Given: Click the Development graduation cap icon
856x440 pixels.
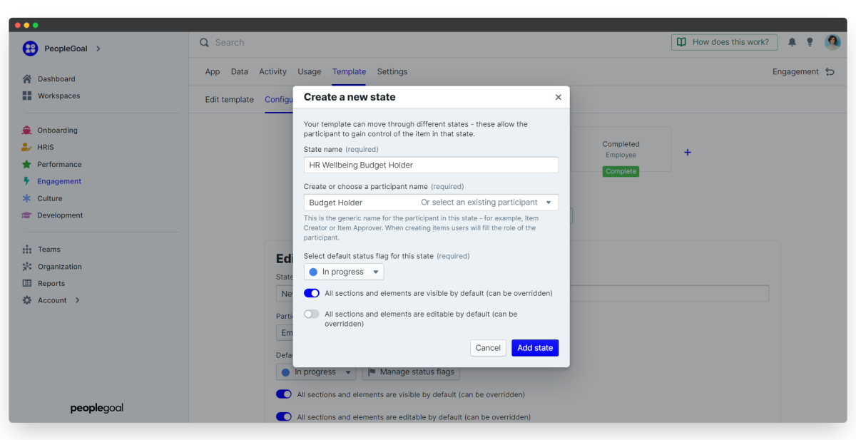Looking at the screenshot, I should pos(27,215).
